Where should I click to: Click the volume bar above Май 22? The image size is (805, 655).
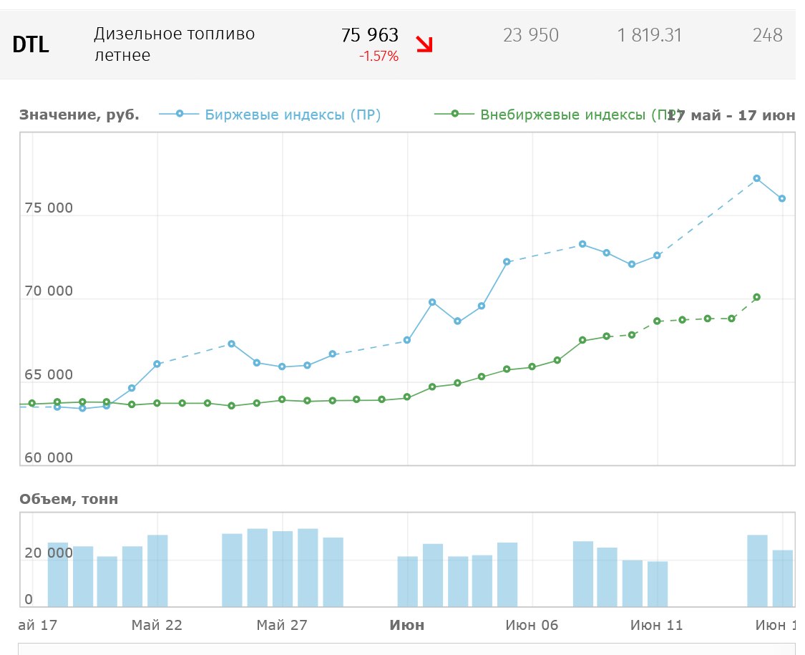[x=157, y=571]
